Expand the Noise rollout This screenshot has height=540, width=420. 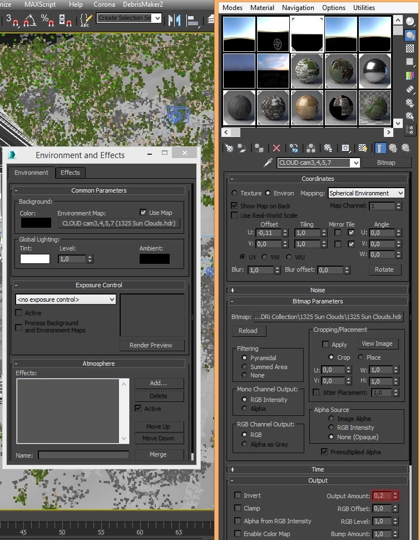tap(318, 290)
